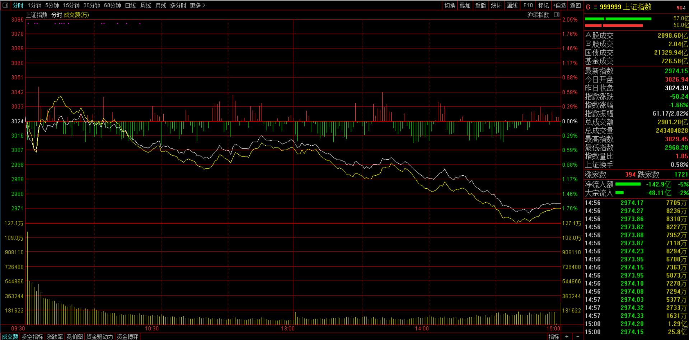Click the 指数涨跌 value -50.24
The width and height of the screenshot is (689, 340).
point(679,96)
